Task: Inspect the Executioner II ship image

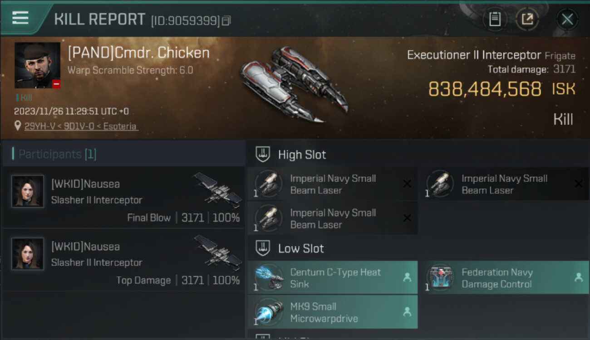Action: coord(294,85)
